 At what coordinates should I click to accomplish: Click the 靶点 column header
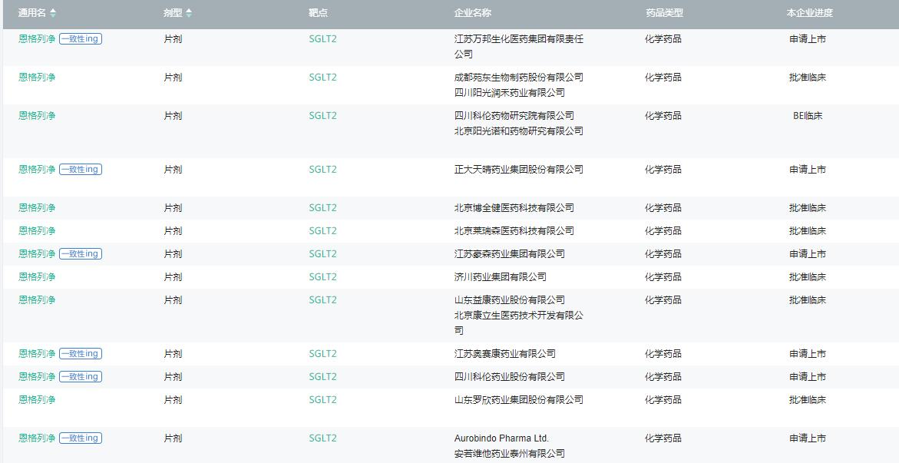318,13
